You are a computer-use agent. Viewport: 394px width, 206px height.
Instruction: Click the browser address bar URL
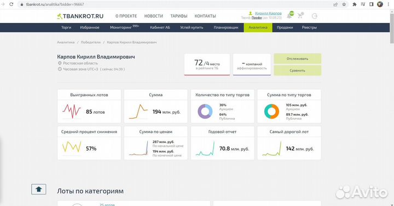(x=55, y=4)
